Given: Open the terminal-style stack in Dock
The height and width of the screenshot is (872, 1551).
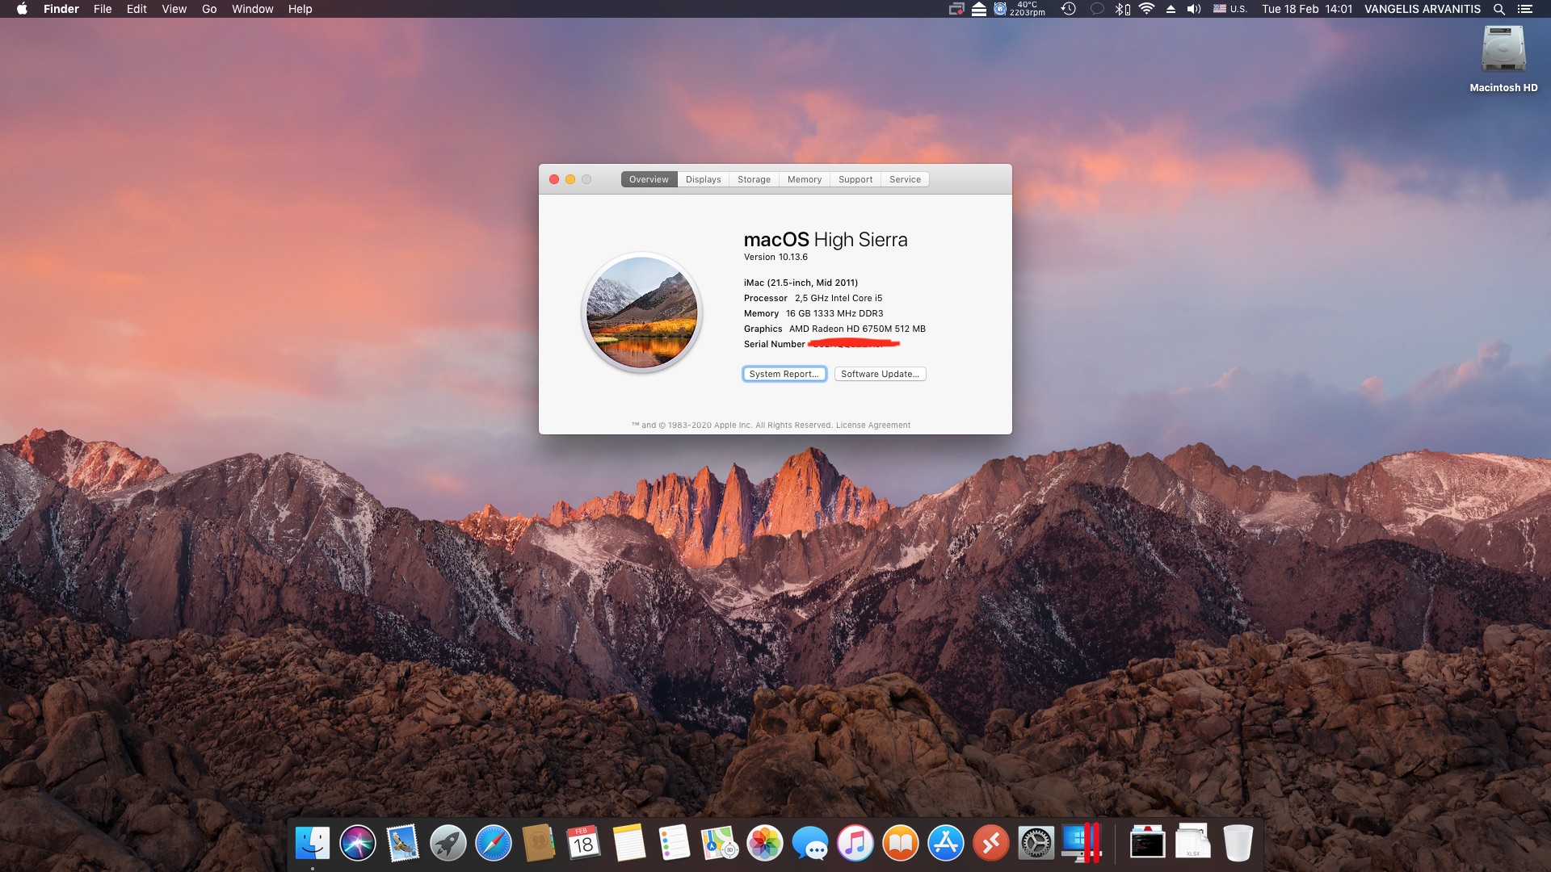Looking at the screenshot, I should coord(1147,844).
